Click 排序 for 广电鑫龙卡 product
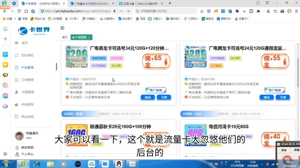 [148, 97]
